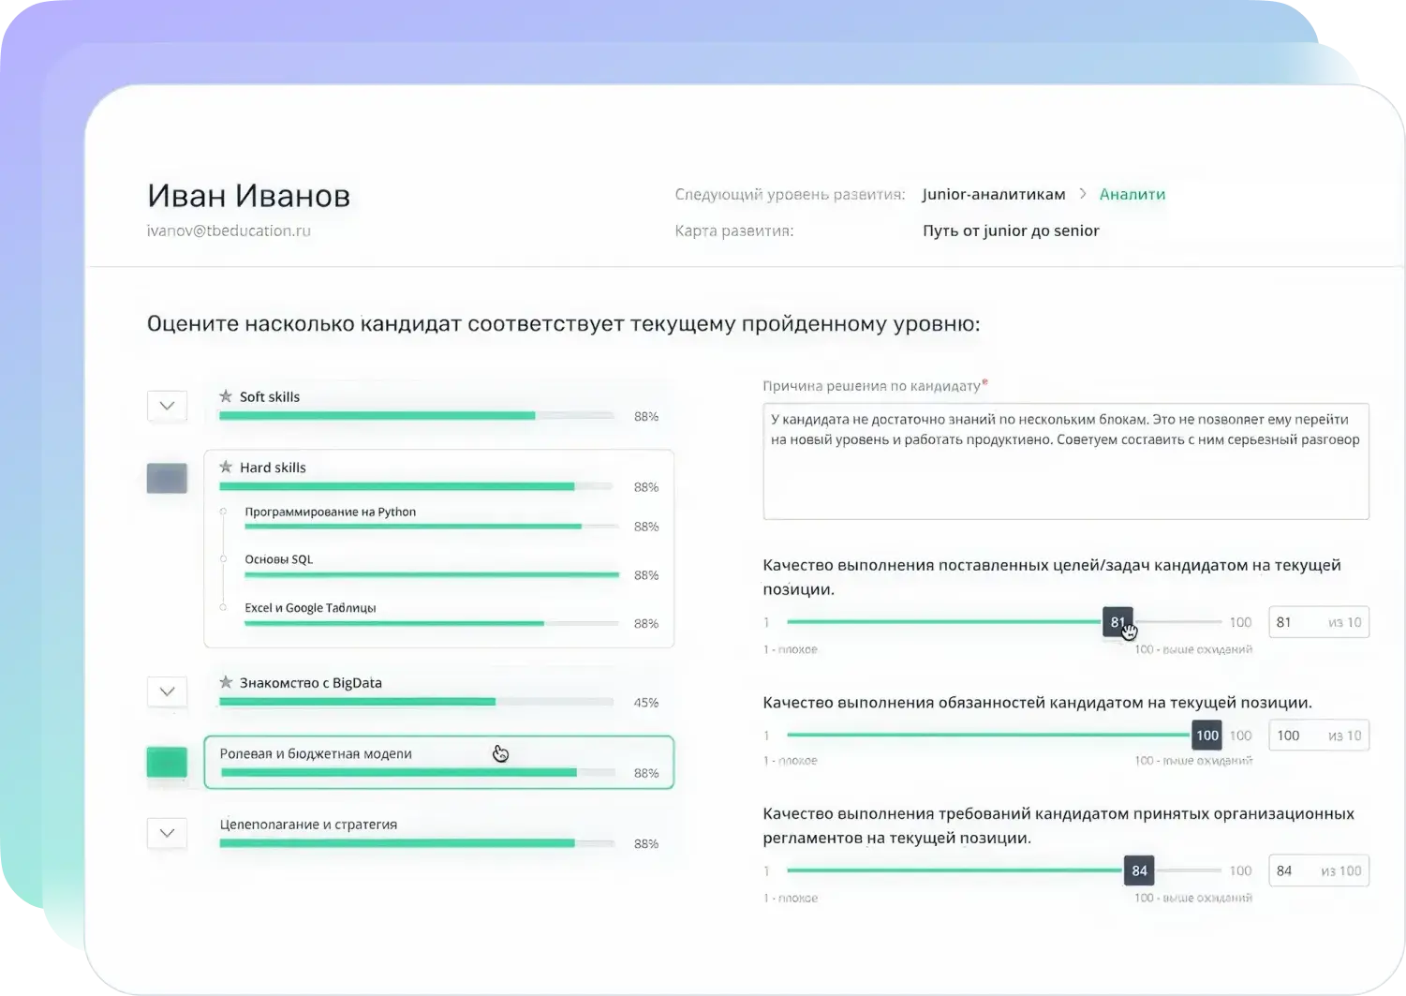Click the slider handle showing 100
1406x996 pixels.
point(1207,736)
